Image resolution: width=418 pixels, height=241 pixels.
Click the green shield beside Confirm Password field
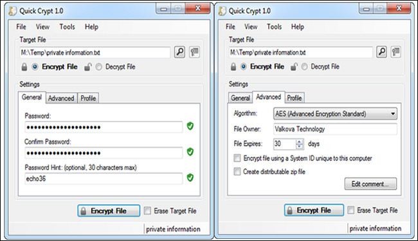pos(190,152)
